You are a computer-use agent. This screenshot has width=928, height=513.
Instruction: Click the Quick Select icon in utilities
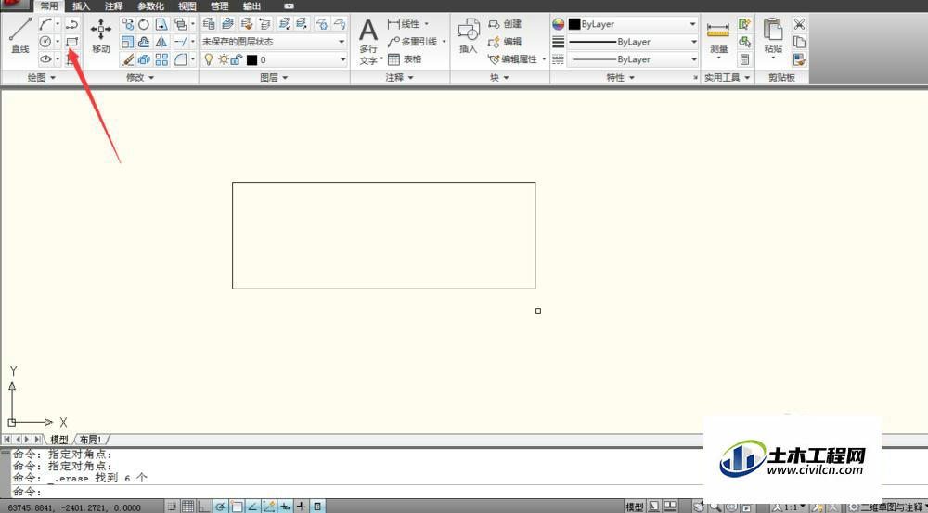tap(744, 24)
